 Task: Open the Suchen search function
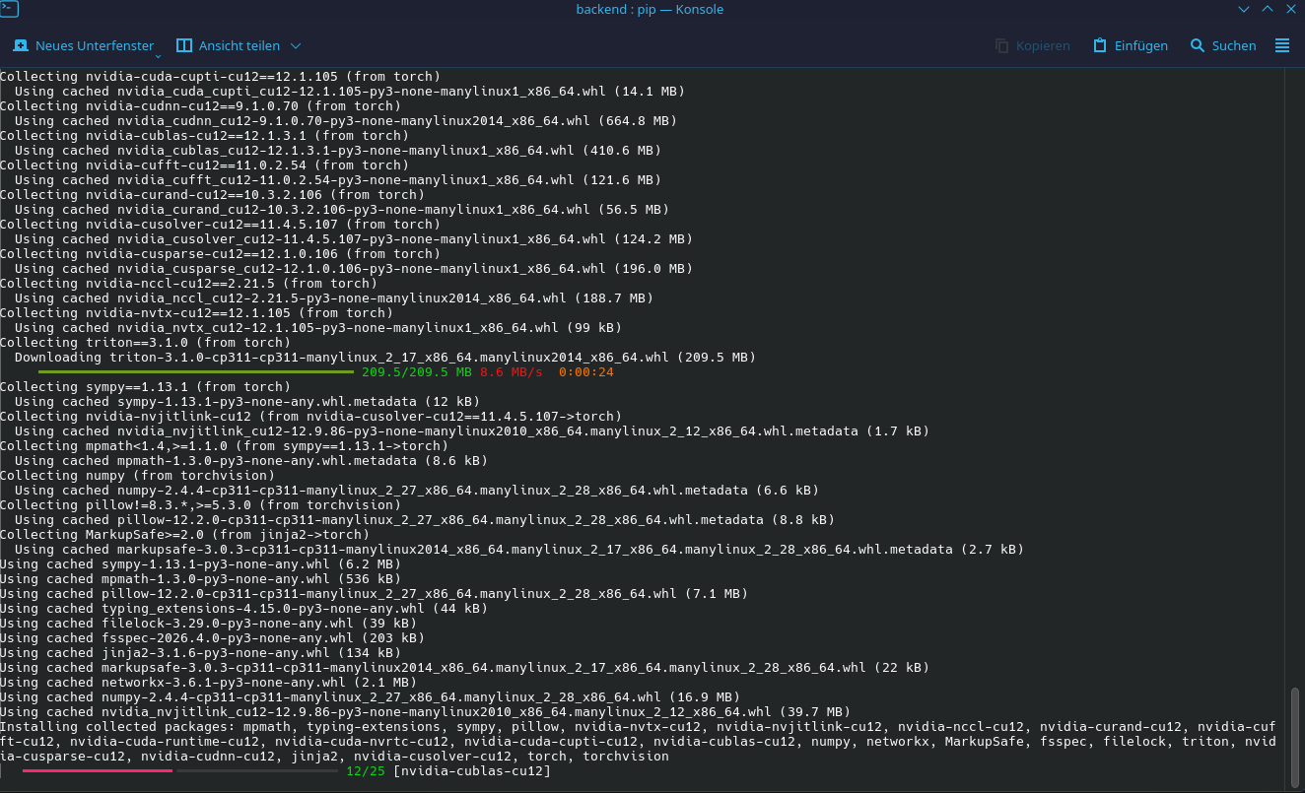[x=1223, y=45]
